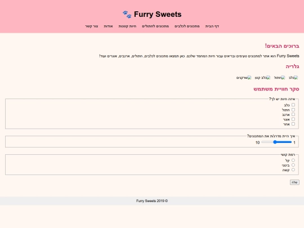
Task: Select the בינוני difficulty radio
Action: (293, 165)
